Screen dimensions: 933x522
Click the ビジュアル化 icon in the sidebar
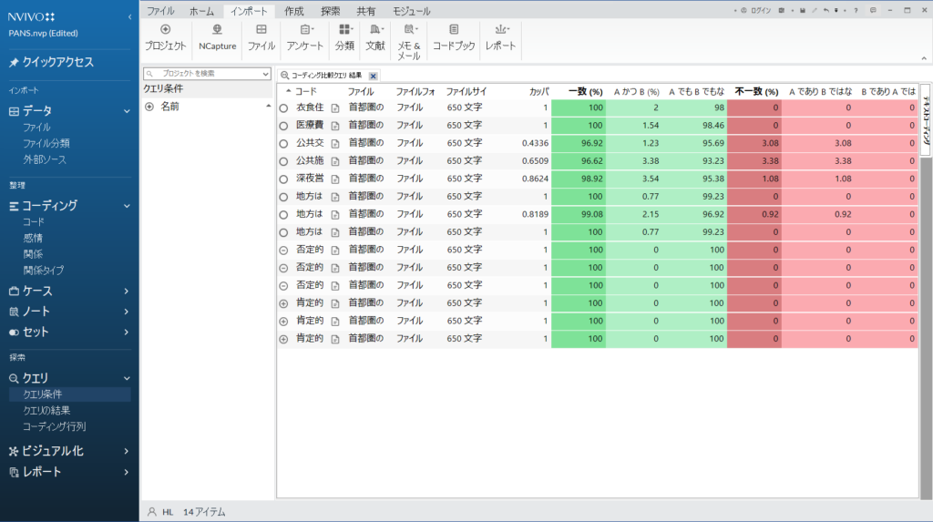tap(14, 451)
